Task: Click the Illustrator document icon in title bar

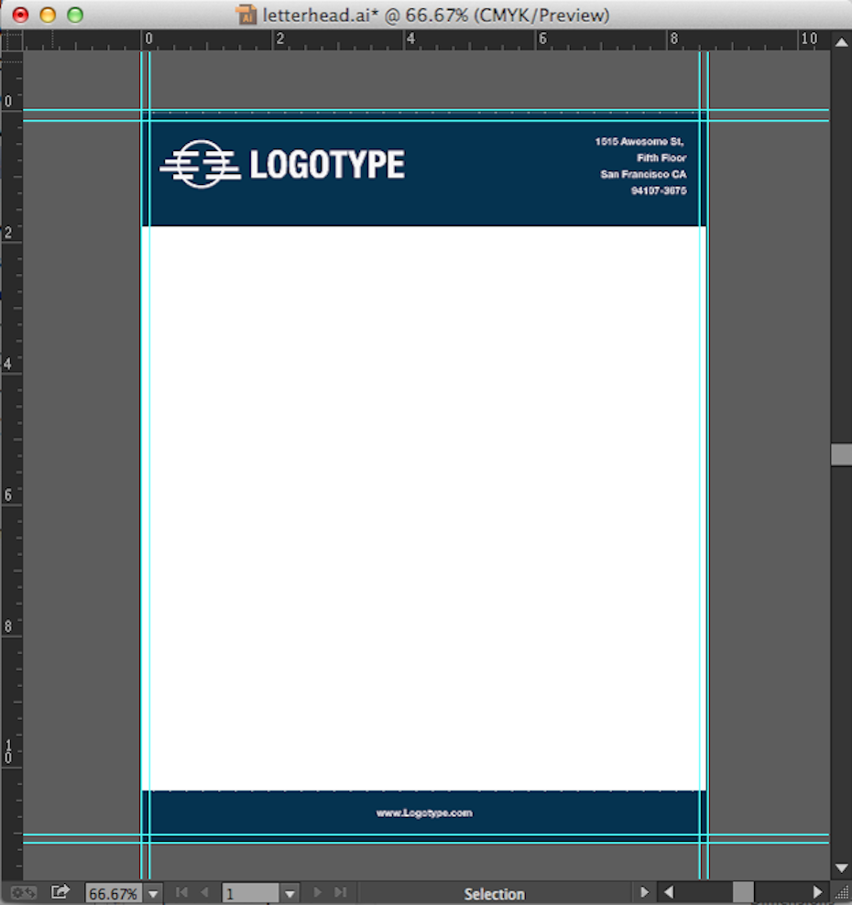Action: coord(246,15)
